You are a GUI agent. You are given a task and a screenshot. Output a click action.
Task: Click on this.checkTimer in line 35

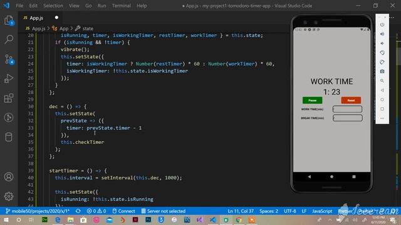(82, 142)
